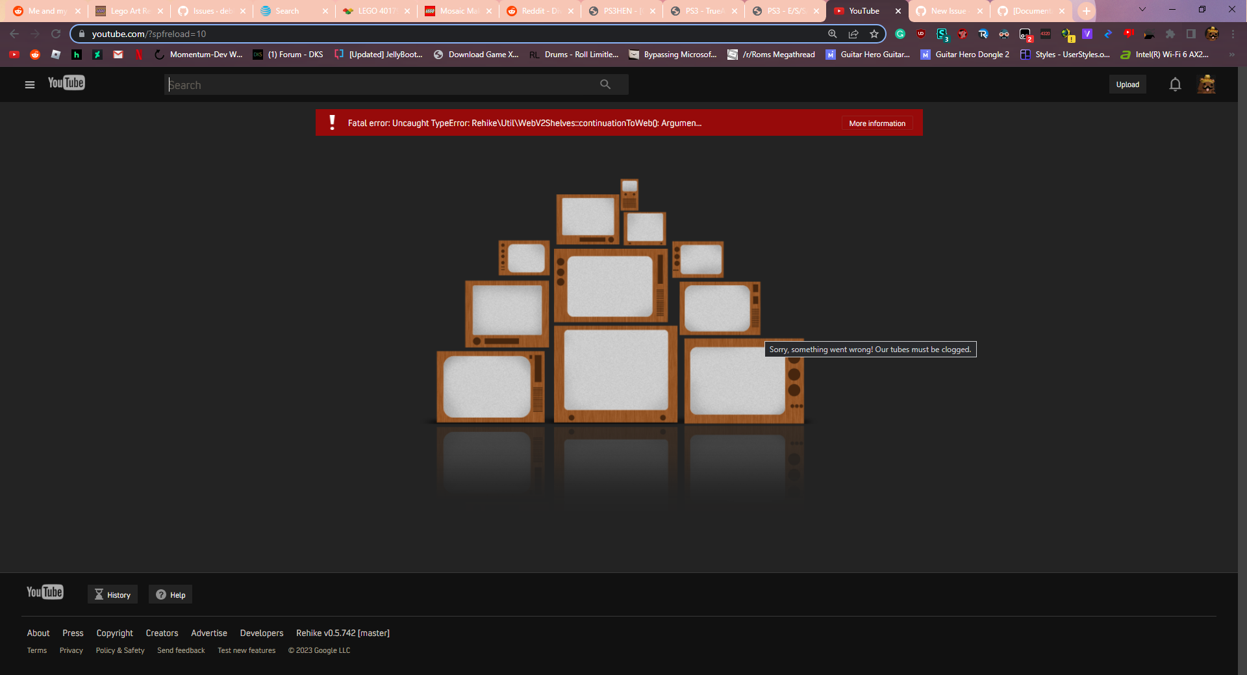The height and width of the screenshot is (675, 1247).
Task: Click Test new features link
Action: [x=246, y=650]
